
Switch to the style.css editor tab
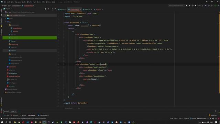click(98, 10)
